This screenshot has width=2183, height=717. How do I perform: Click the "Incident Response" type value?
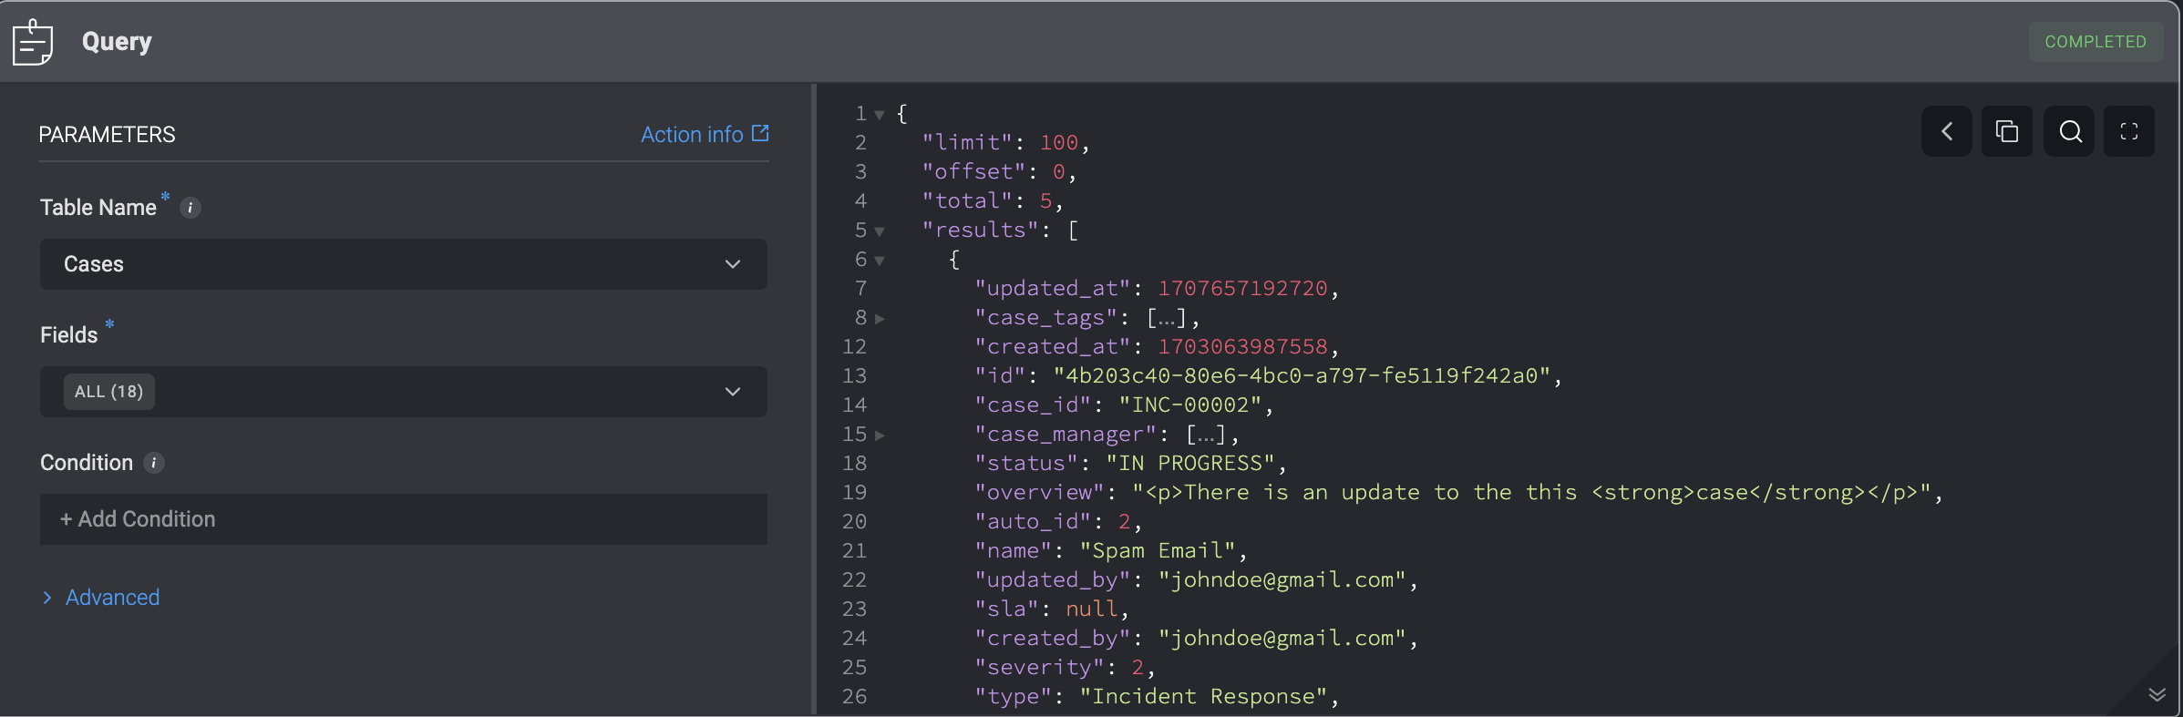click(x=1203, y=697)
